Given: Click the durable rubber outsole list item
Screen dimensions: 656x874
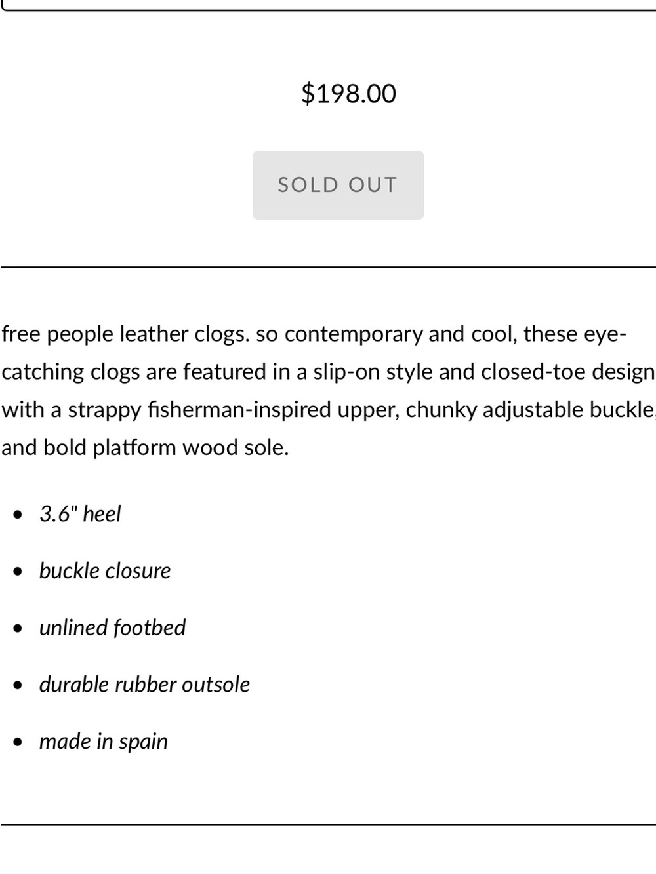Looking at the screenshot, I should (x=144, y=685).
